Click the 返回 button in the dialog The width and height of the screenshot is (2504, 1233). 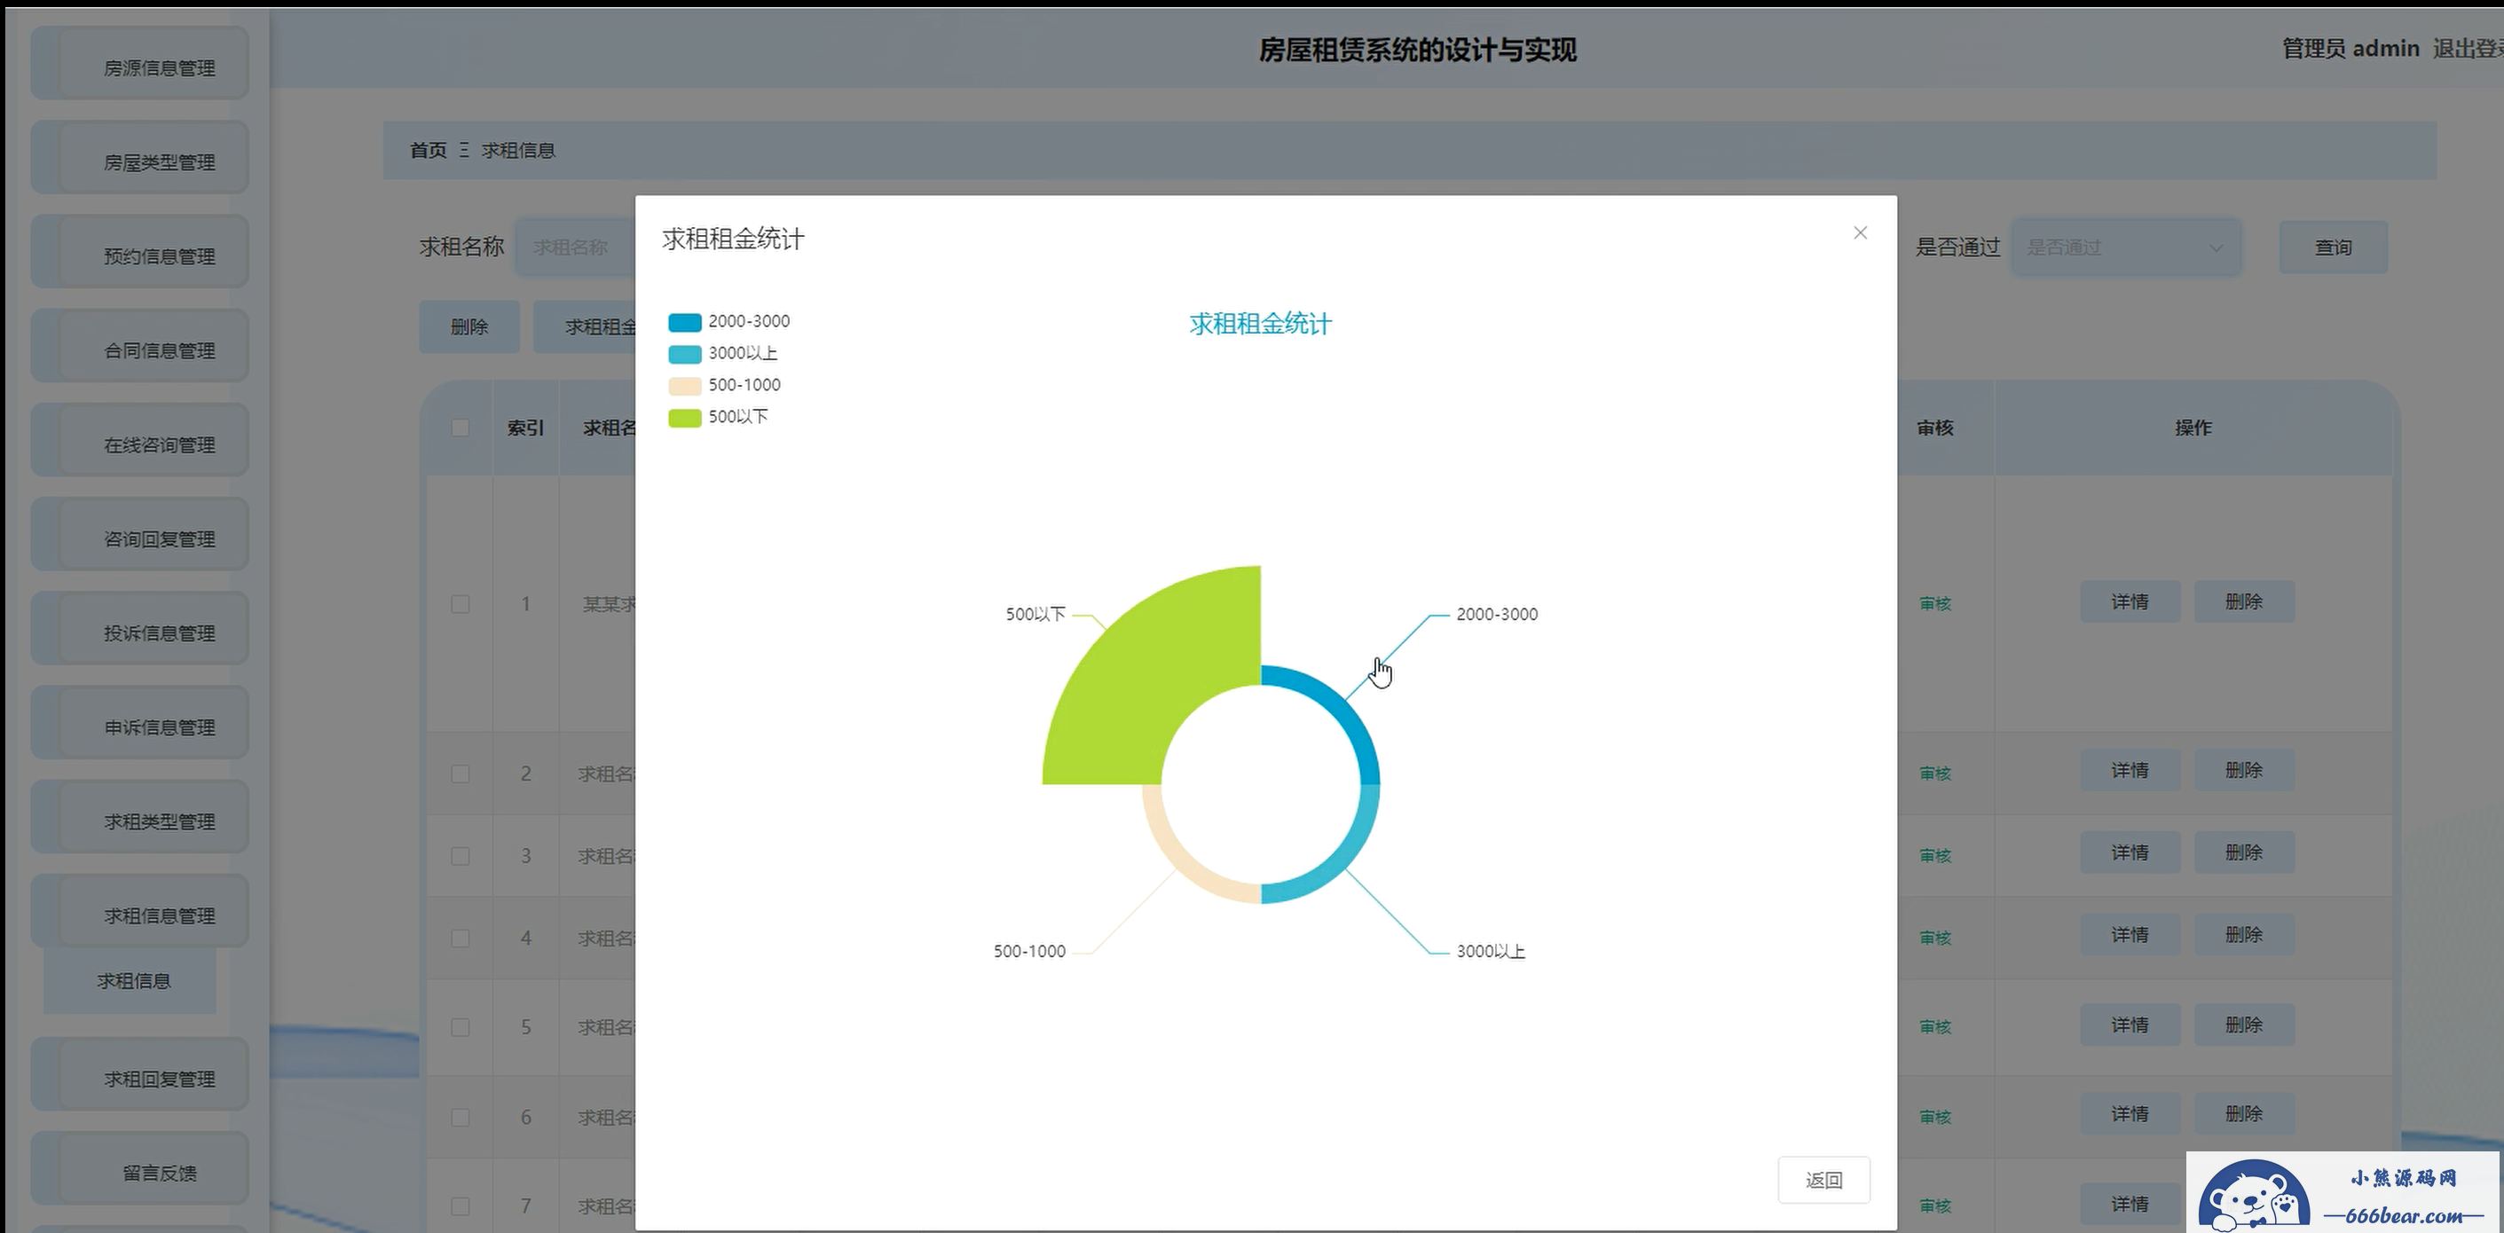(1823, 1180)
